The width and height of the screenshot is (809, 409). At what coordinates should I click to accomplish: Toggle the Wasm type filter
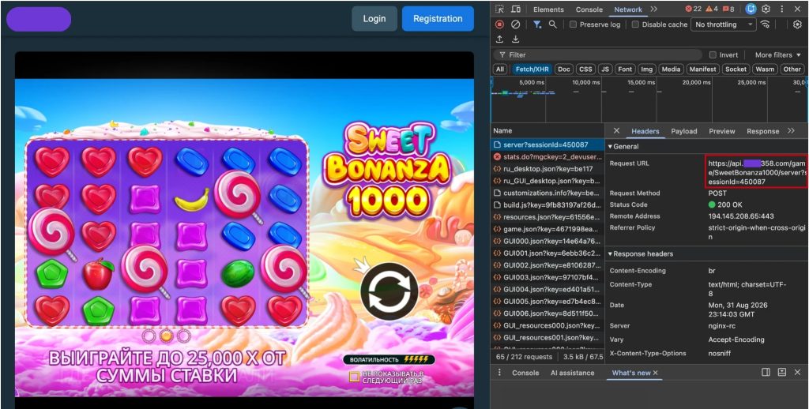(765, 69)
